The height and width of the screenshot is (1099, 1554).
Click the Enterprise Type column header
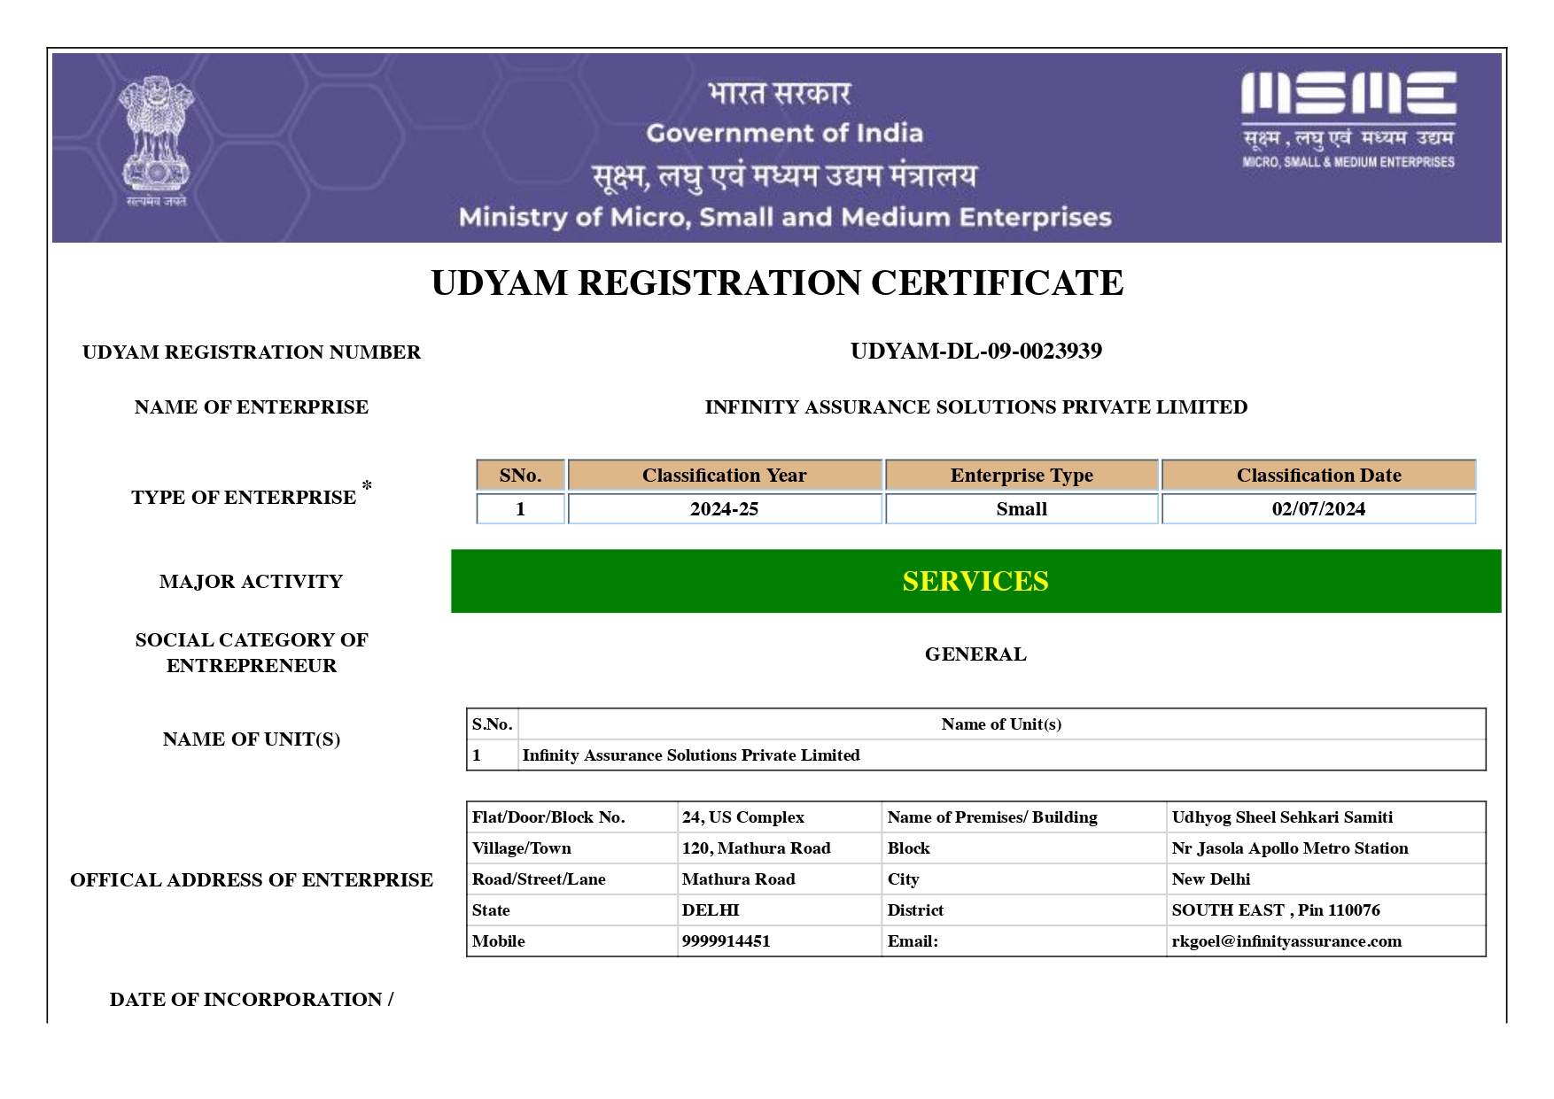[1022, 475]
